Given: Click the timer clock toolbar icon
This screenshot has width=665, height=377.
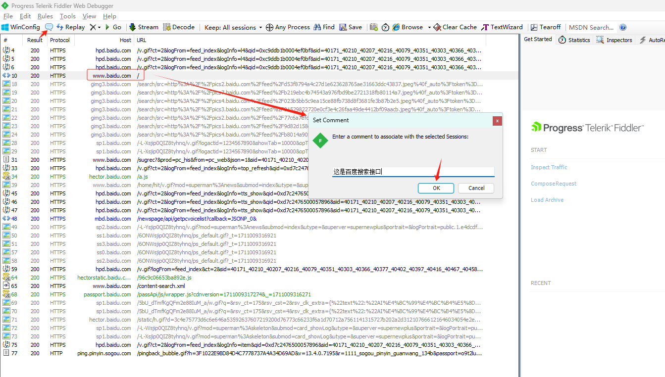Looking at the screenshot, I should (385, 27).
